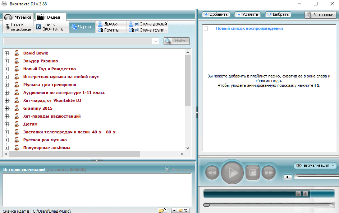This screenshot has height=213, width=339.
Task: Select Популярные альбомы row text
Action: (47, 148)
